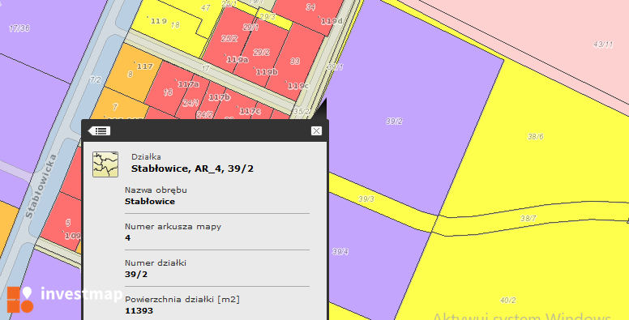Close the parcel info popup
The width and height of the screenshot is (629, 320).
click(x=316, y=130)
